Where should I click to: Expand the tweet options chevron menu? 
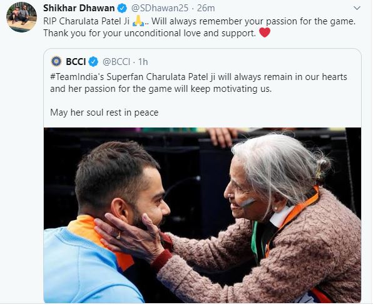(x=357, y=8)
